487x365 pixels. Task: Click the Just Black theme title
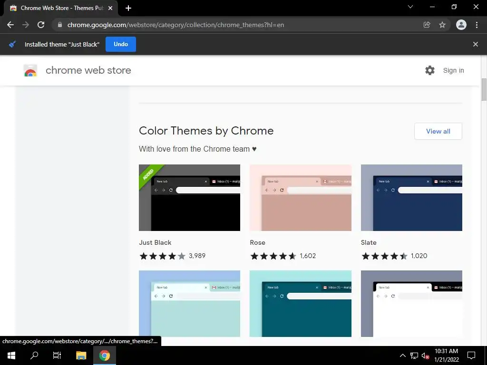(x=155, y=242)
